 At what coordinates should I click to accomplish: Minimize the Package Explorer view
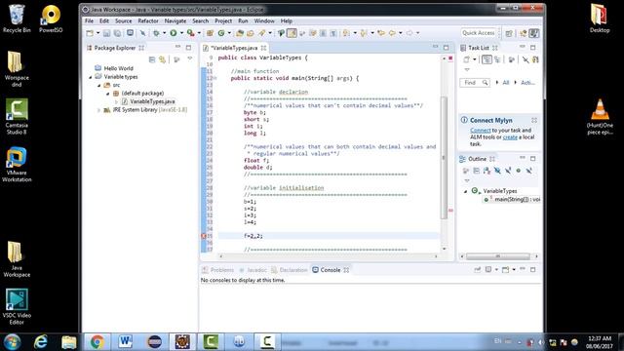[x=177, y=48]
